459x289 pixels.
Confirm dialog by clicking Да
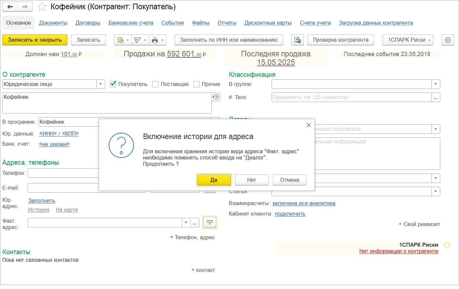click(x=214, y=180)
